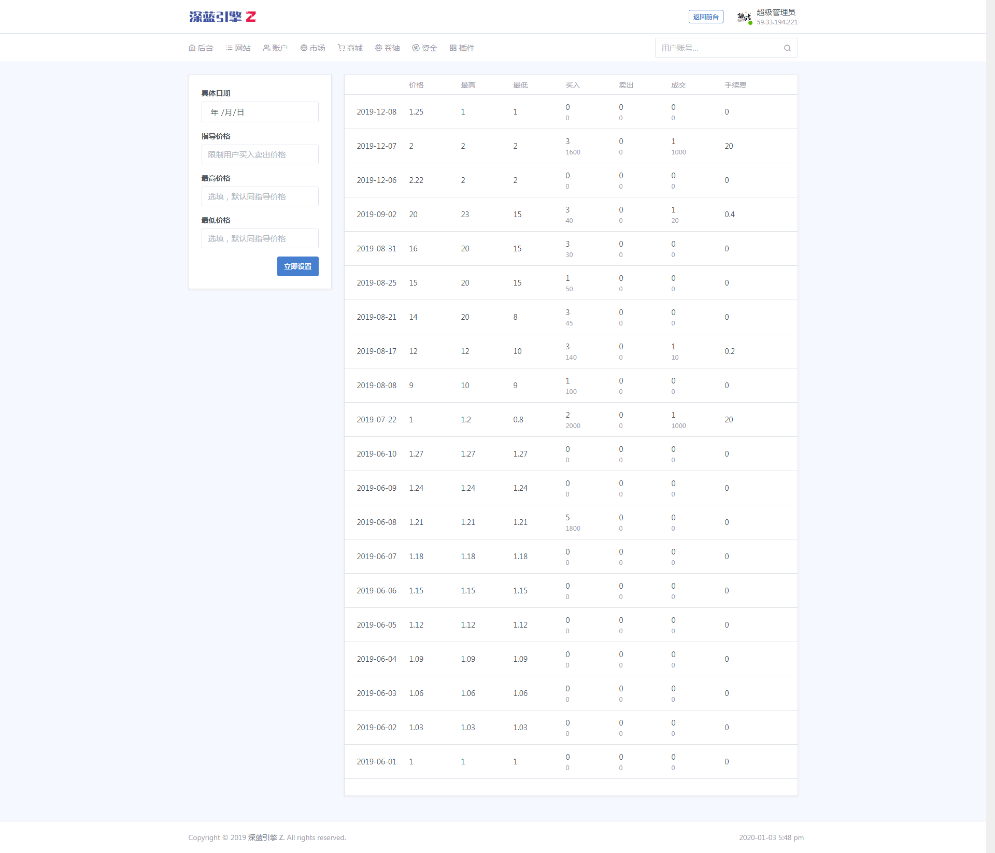995x853 pixels.
Task: Click the 用户账号 search box
Action: [718, 48]
